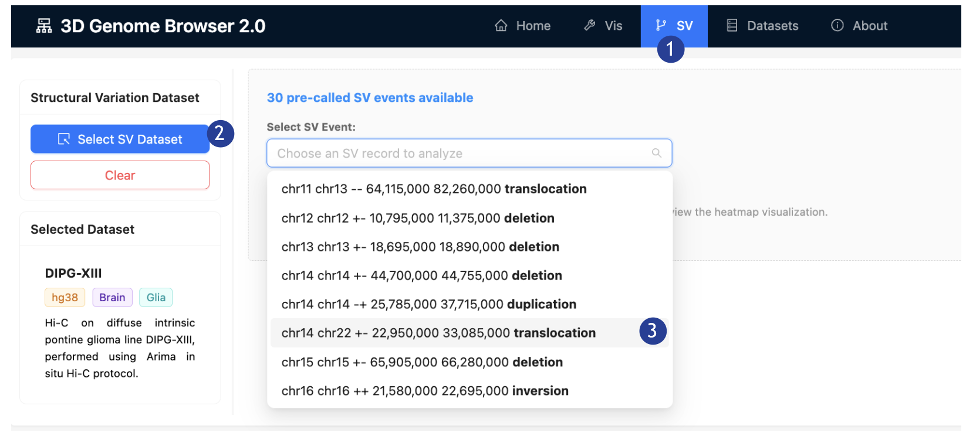Click the Home house icon
This screenshot has width=966, height=436.
[501, 25]
